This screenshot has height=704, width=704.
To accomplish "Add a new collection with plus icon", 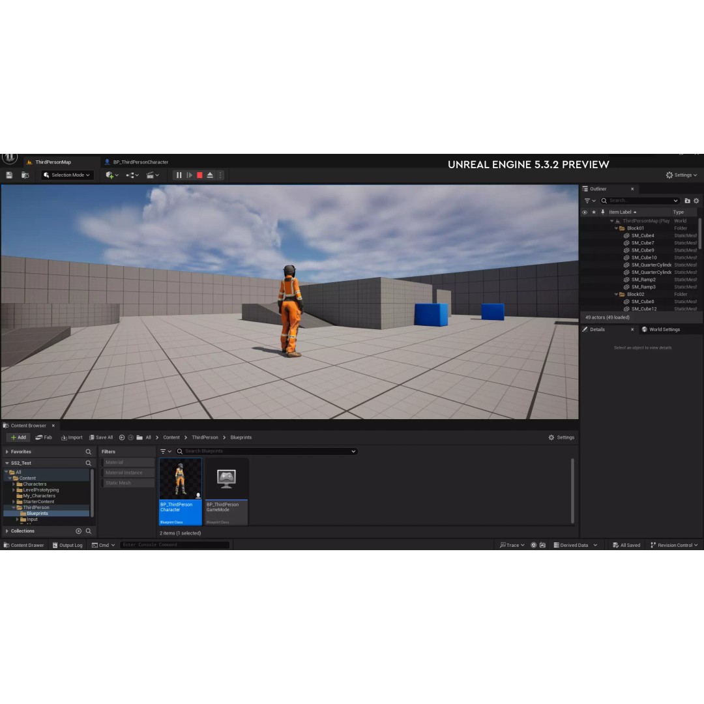I will (79, 531).
